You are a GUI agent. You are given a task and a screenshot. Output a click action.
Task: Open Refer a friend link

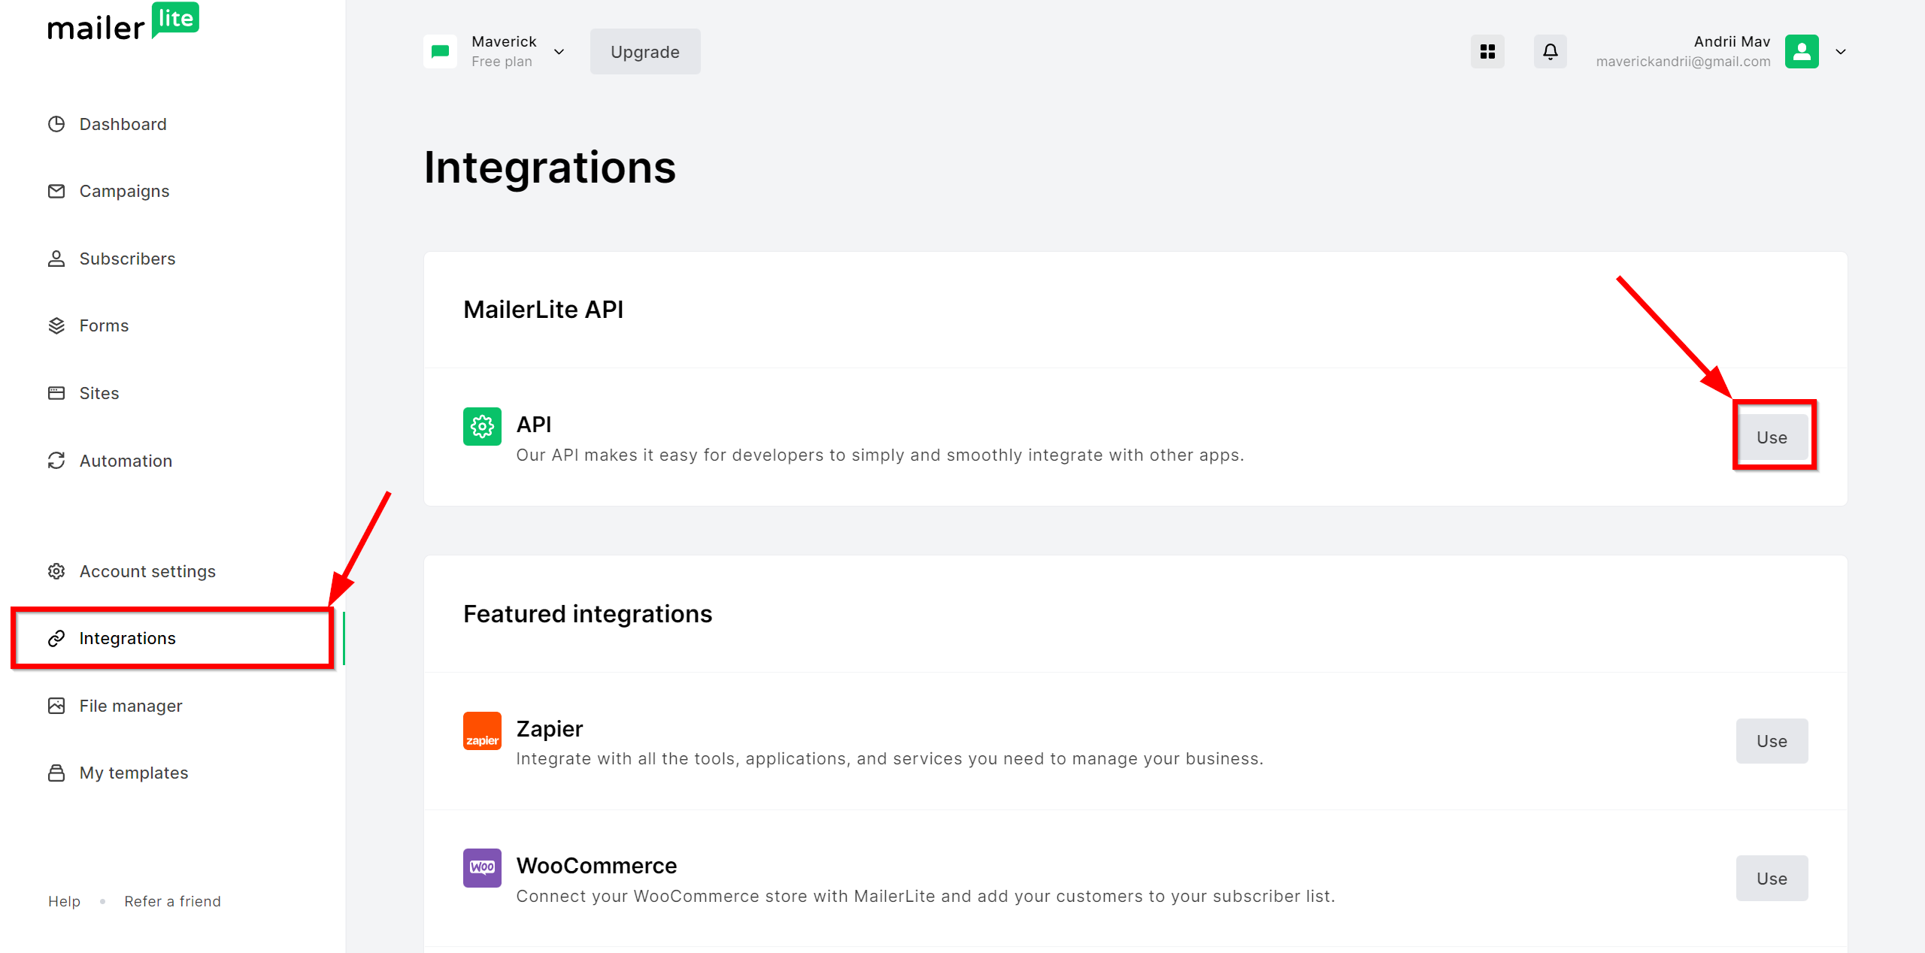pyautogui.click(x=173, y=901)
